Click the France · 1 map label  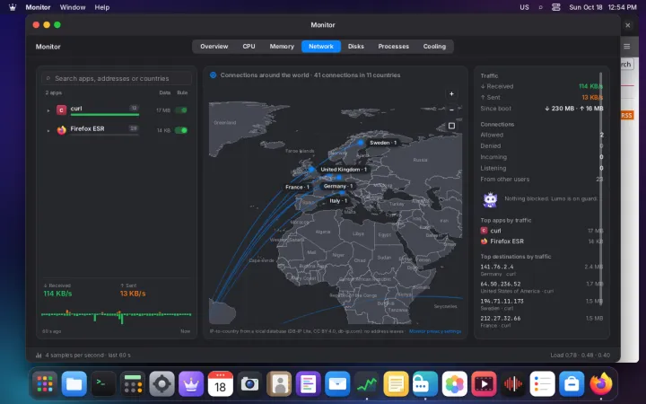click(297, 187)
